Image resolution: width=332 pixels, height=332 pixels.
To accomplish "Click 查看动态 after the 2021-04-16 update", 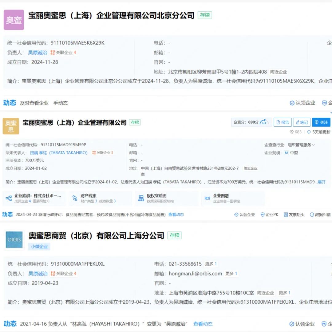I will 203,324.
